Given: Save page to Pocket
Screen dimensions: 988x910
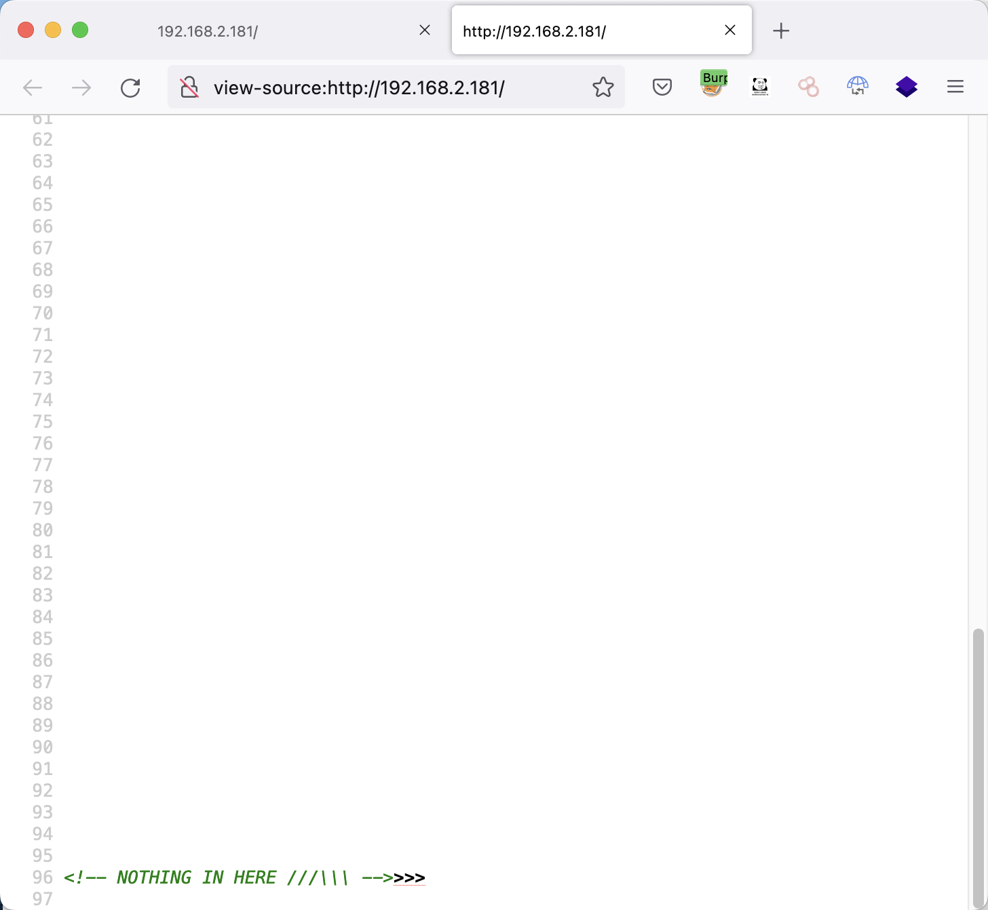Looking at the screenshot, I should [x=662, y=87].
